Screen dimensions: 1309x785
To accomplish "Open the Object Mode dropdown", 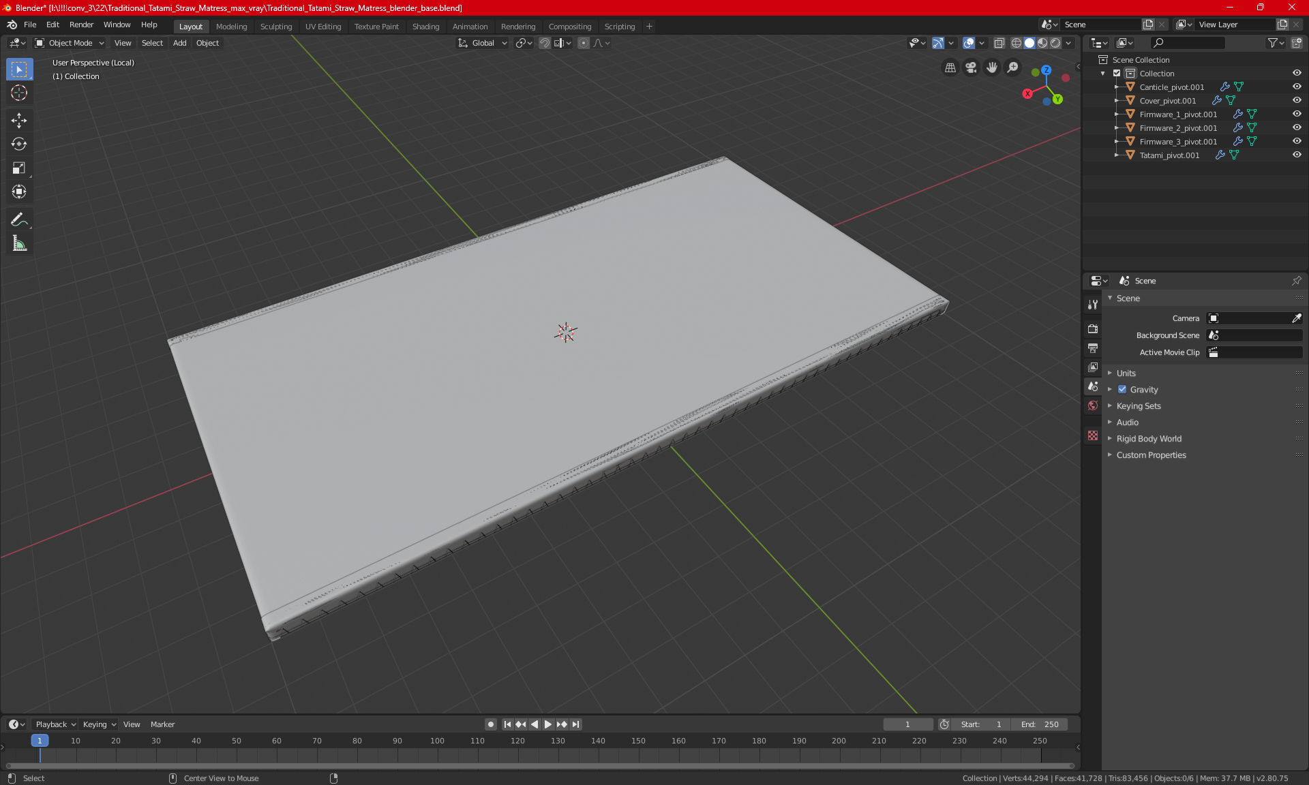I will click(x=70, y=43).
